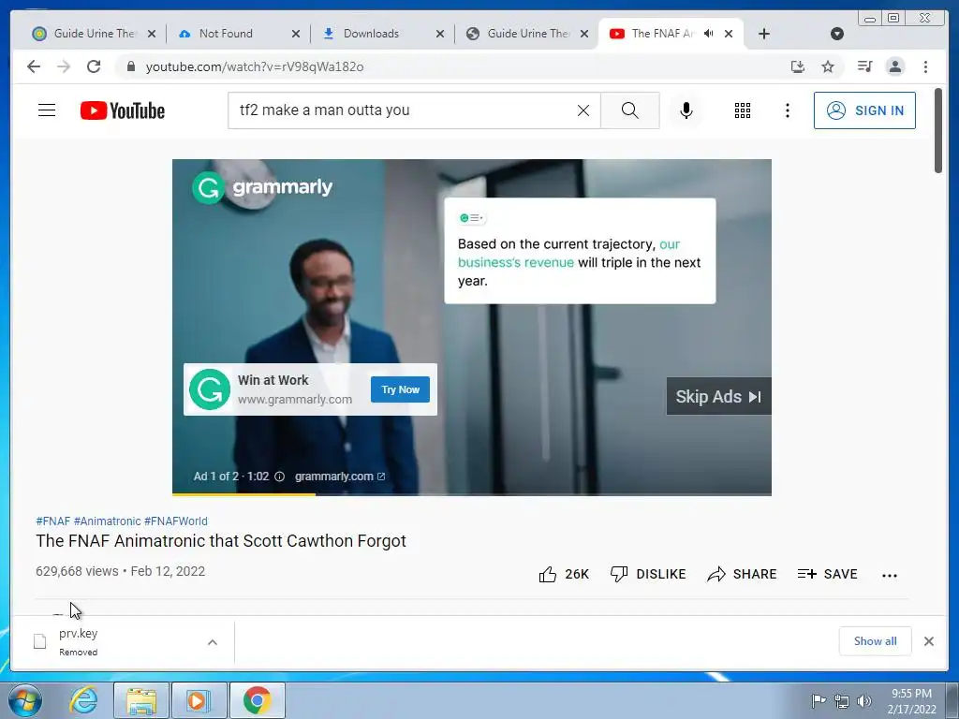The image size is (959, 719).
Task: Click the ad progress bar
Action: pyautogui.click(x=472, y=494)
